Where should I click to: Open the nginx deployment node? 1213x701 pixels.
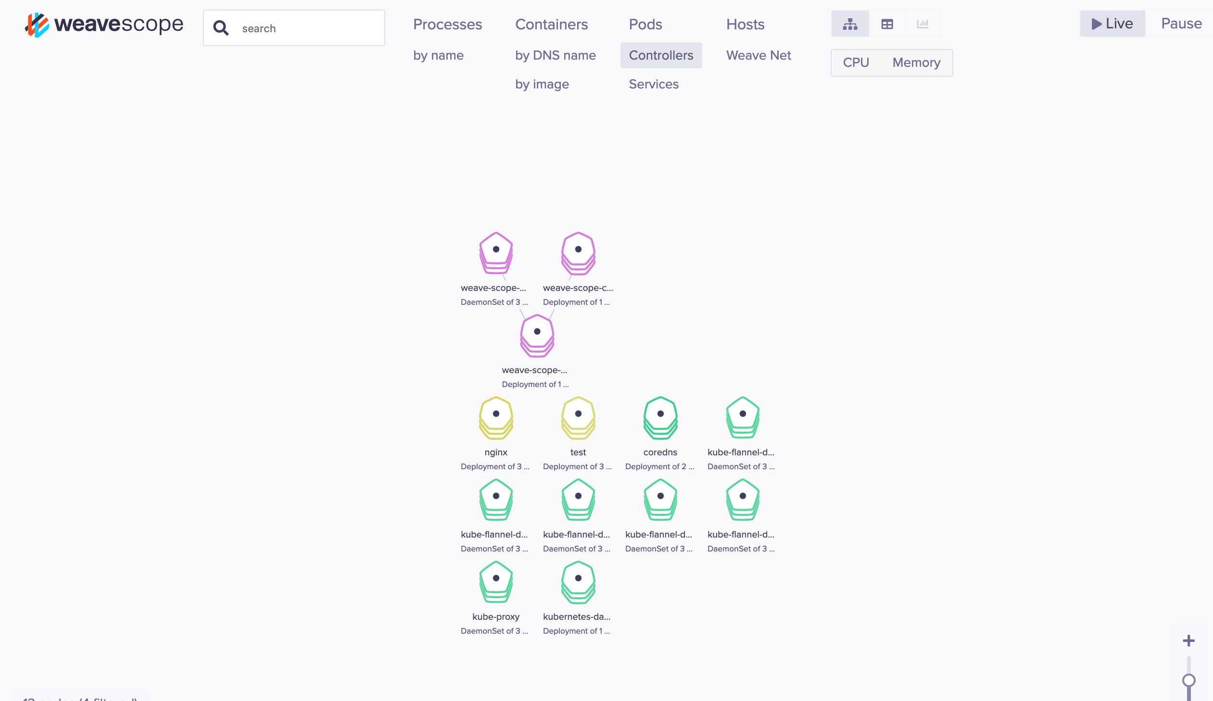pyautogui.click(x=496, y=418)
